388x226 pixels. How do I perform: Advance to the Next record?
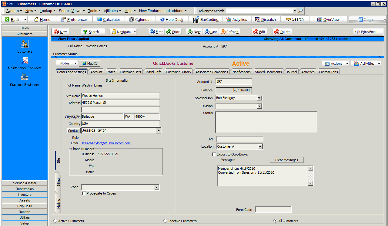(x=194, y=32)
